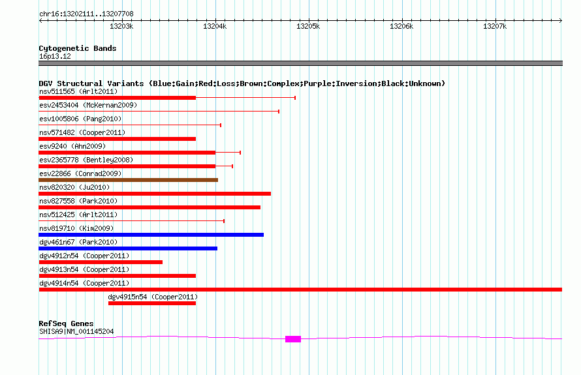
Task: Open the SHISA9|NM_001145204 gene label
Action: 76,331
